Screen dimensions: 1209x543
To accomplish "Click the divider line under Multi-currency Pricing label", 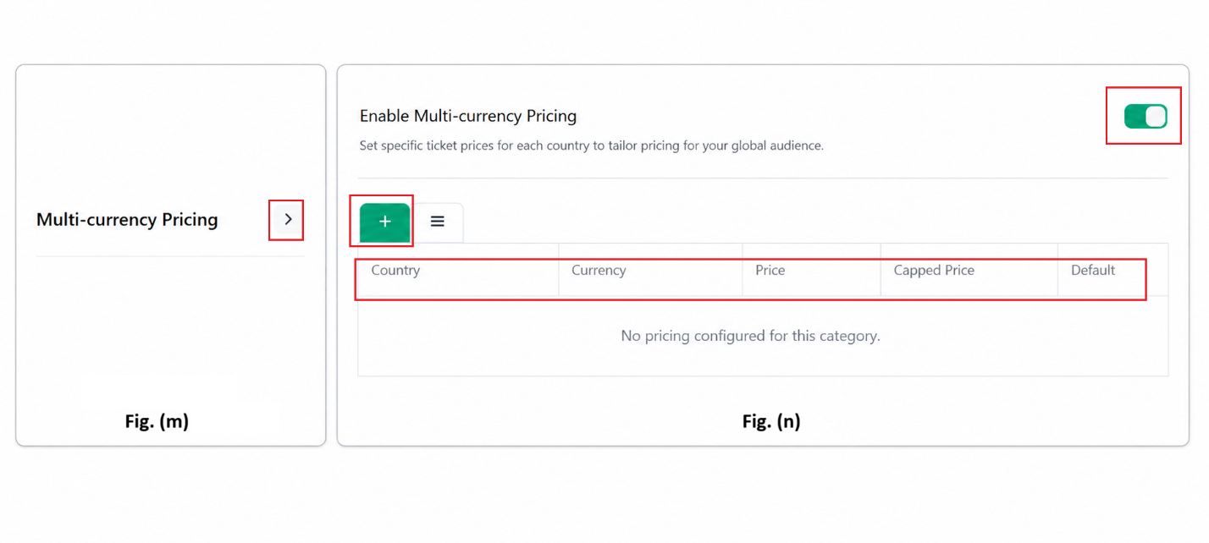I will click(x=170, y=256).
